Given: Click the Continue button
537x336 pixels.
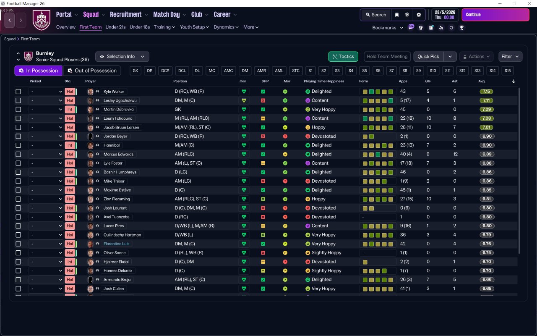Looking at the screenshot, I should [x=495, y=15].
